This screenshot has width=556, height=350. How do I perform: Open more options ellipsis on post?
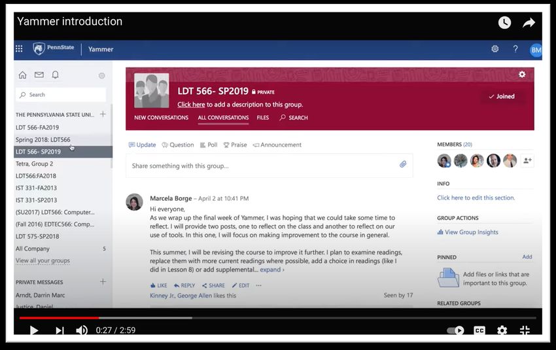[x=259, y=285]
